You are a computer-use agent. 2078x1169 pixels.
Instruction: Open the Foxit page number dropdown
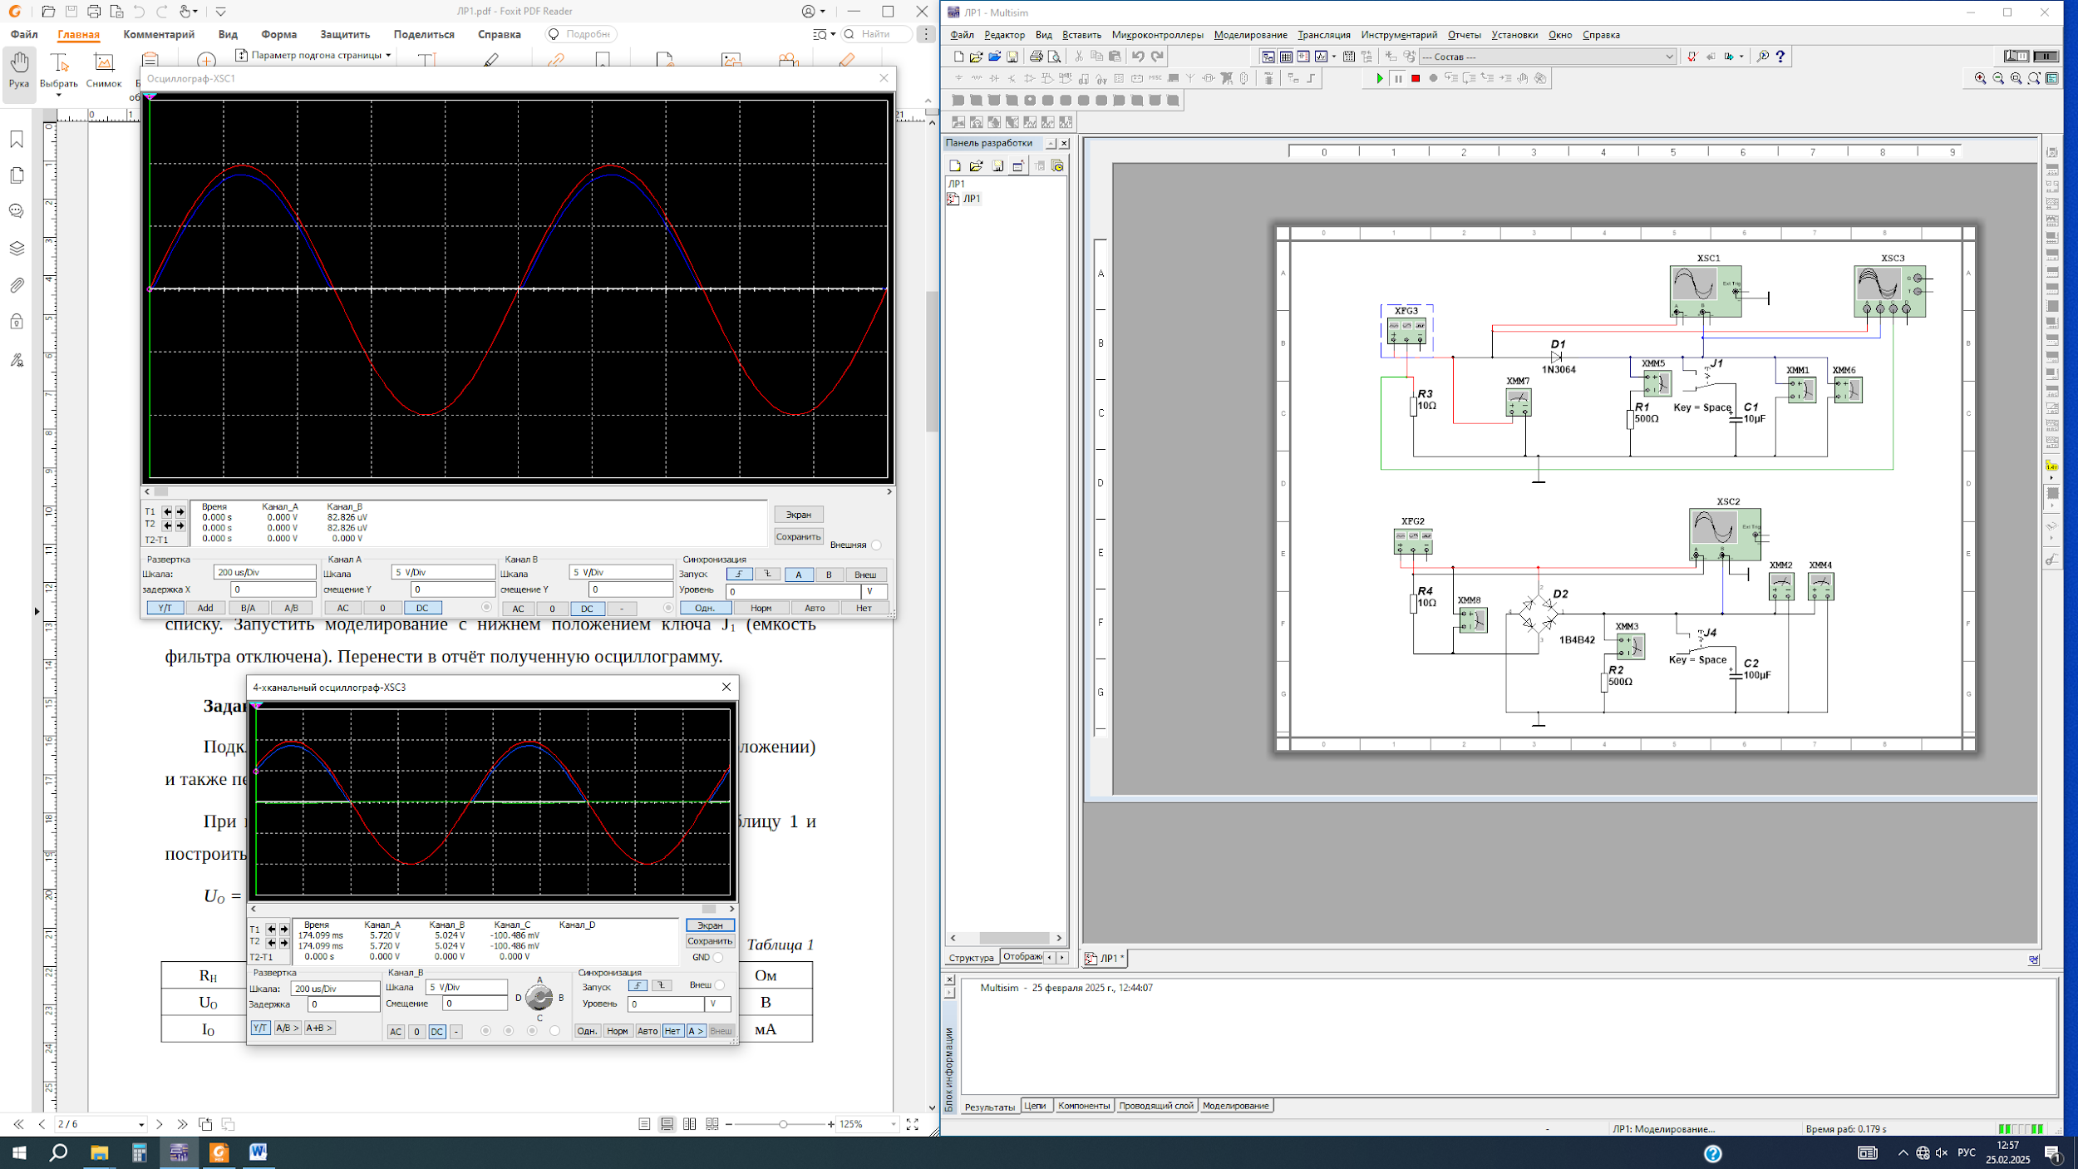[x=141, y=1125]
